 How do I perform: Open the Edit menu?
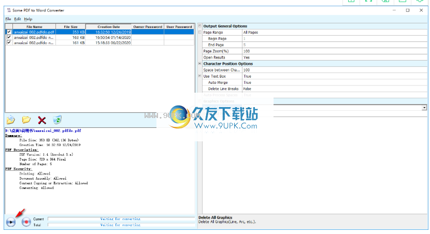click(18, 19)
